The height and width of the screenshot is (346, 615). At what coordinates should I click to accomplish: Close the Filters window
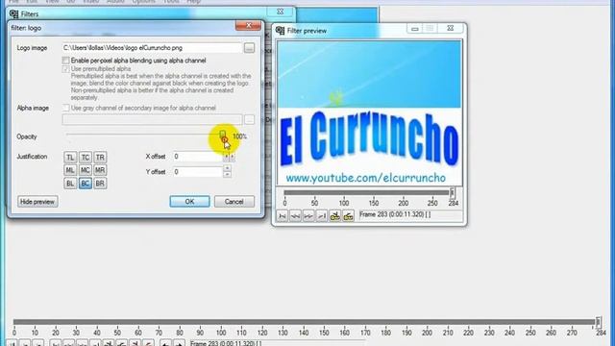(280, 12)
